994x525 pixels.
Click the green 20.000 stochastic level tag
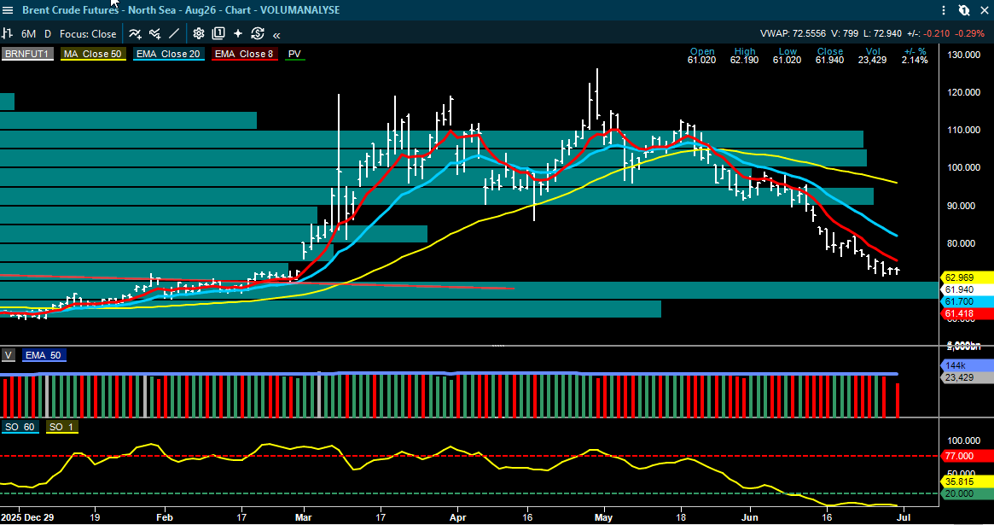point(966,494)
